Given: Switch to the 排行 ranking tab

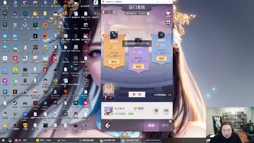Looking at the screenshot, I should point(165,125).
